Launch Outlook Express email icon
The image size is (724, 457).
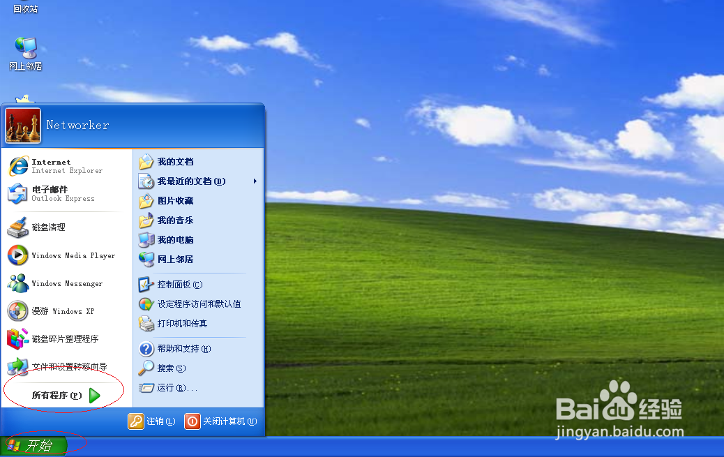[x=17, y=193]
